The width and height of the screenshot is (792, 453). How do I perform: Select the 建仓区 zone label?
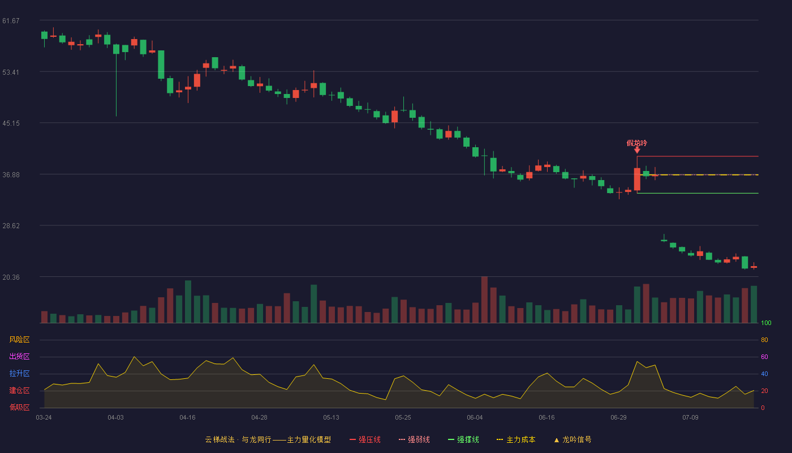[19, 391]
